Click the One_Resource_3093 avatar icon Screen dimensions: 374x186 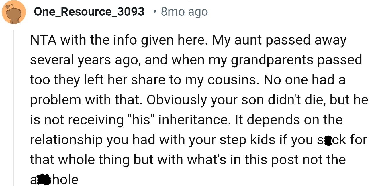coord(13,12)
